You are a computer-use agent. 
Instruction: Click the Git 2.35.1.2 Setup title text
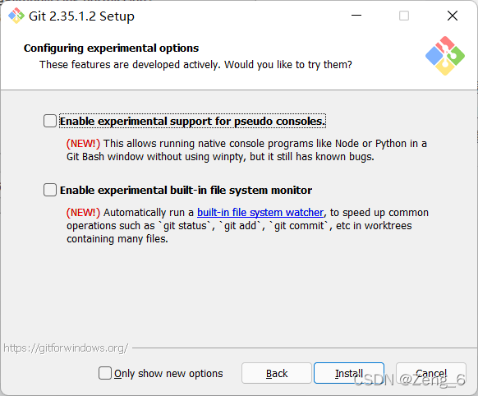pyautogui.click(x=81, y=16)
